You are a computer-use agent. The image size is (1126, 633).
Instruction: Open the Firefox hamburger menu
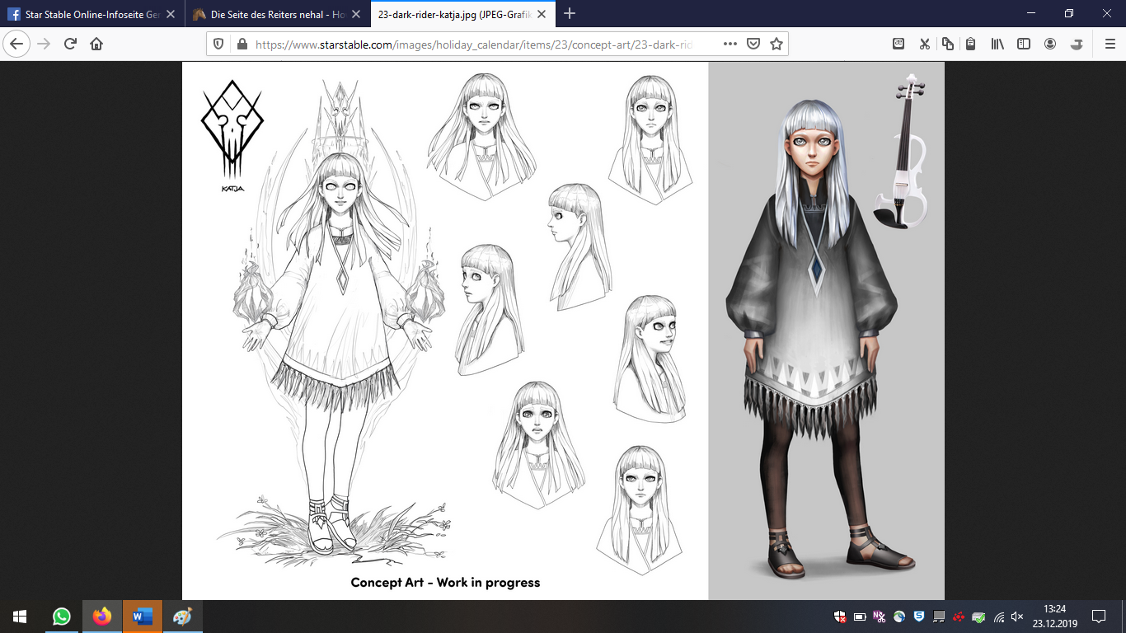(x=1110, y=45)
